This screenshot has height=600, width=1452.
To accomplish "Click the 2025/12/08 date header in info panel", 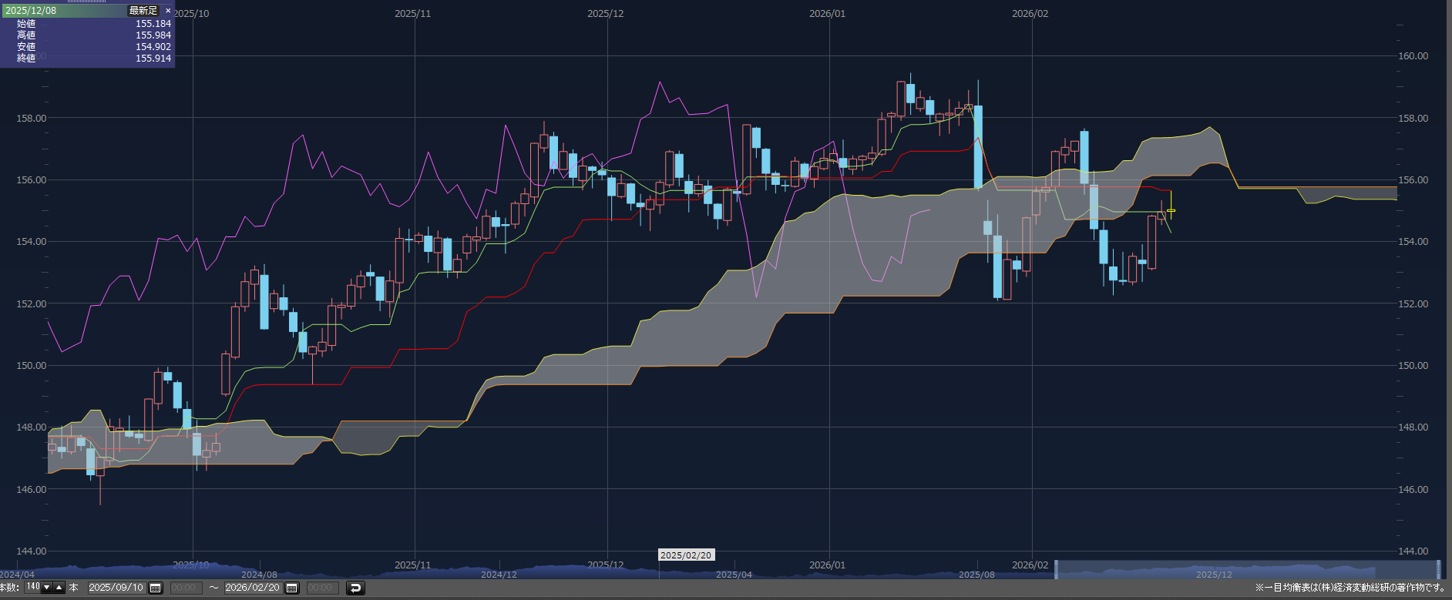I will pos(31,11).
